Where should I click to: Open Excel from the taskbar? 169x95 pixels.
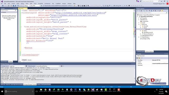point(58,90)
